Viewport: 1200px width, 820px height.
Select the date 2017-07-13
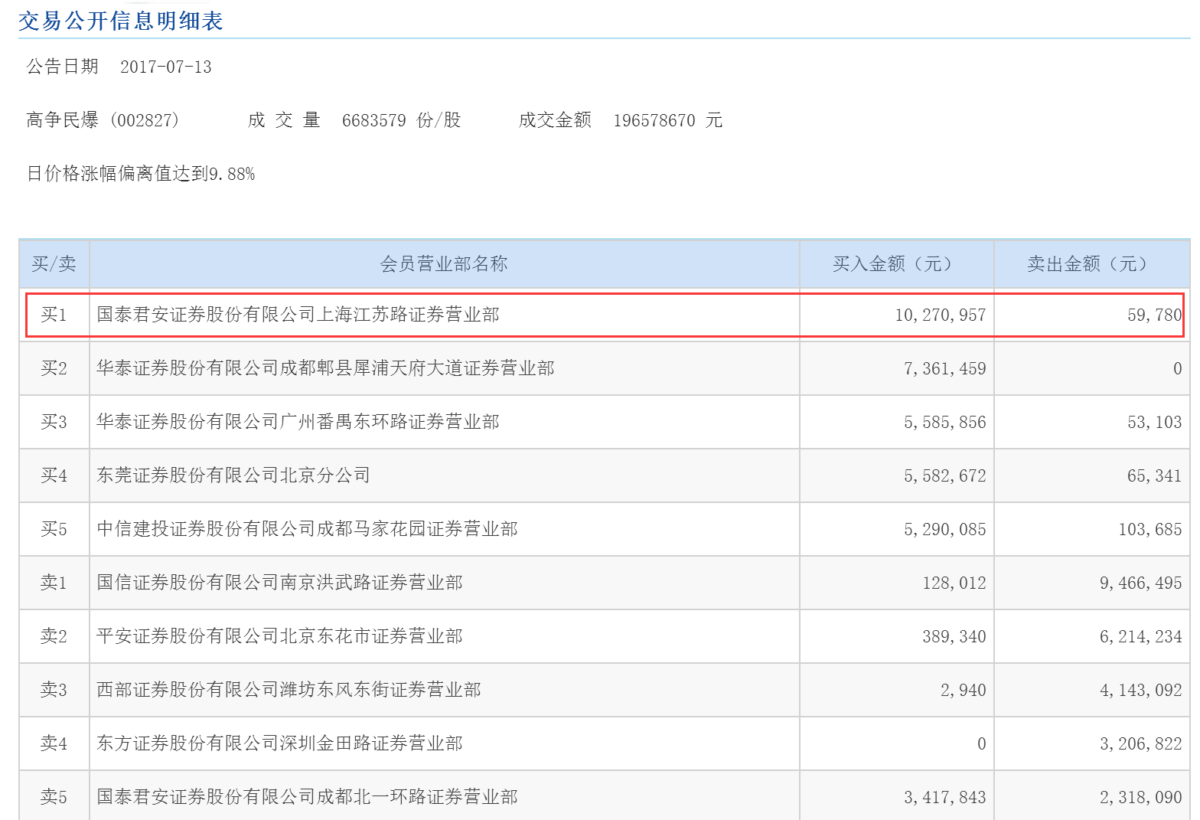(x=165, y=67)
